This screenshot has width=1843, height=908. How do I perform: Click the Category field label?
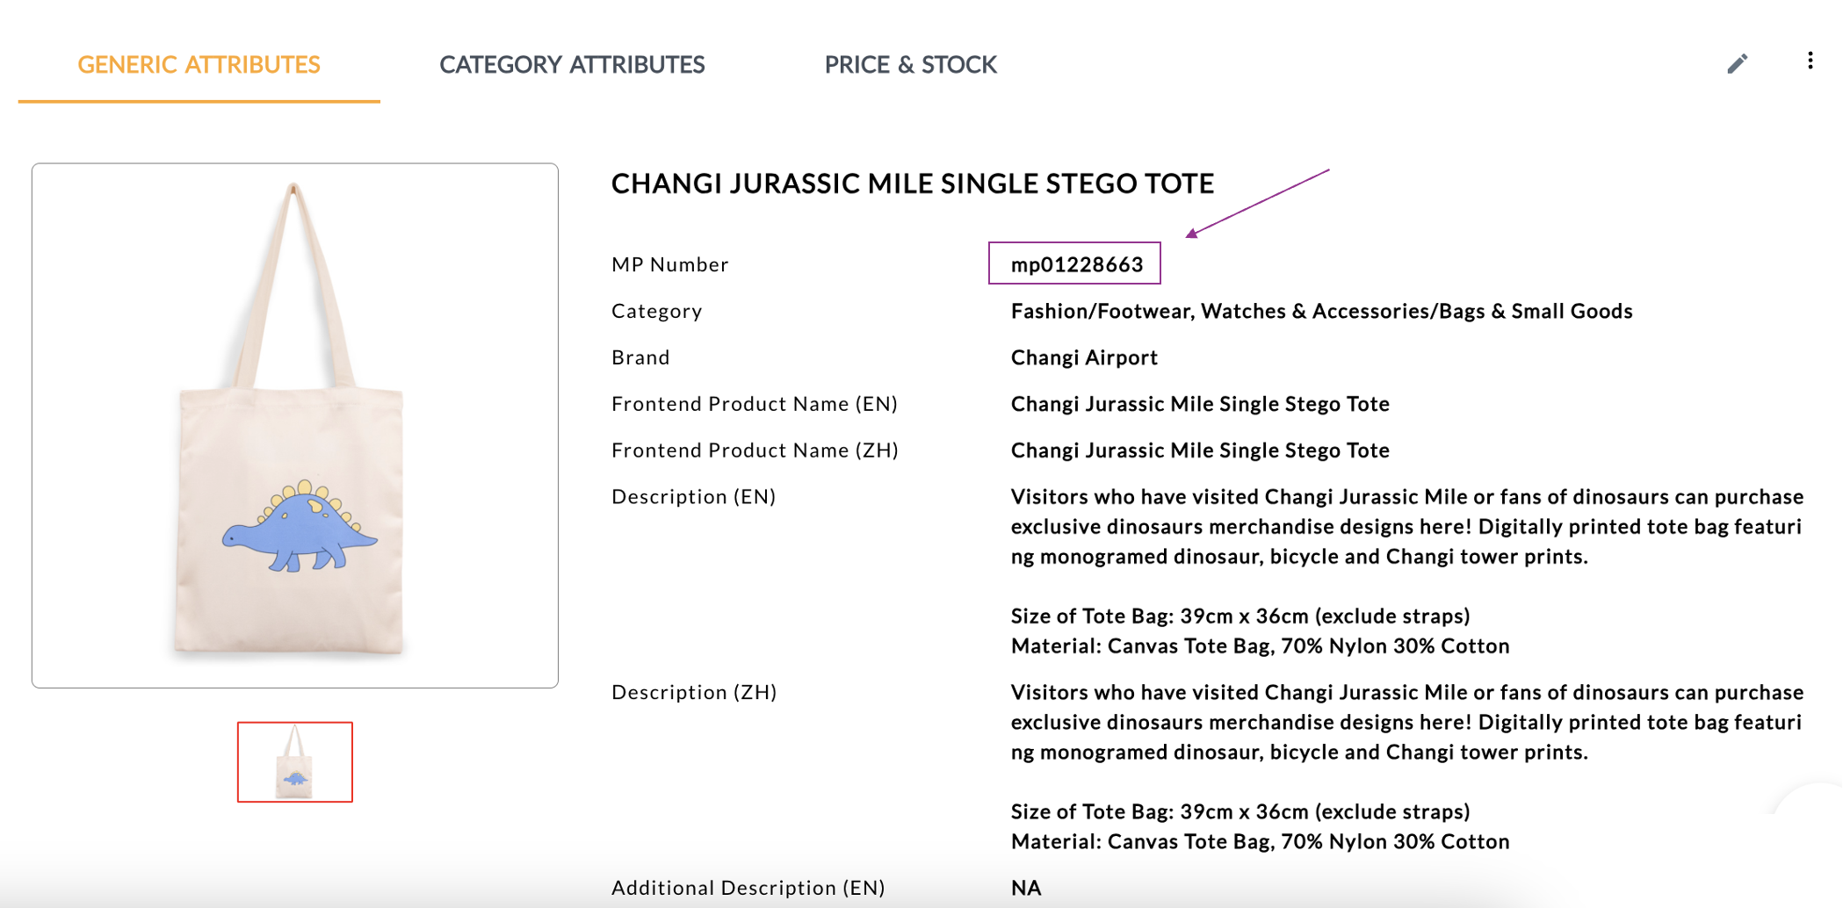click(x=656, y=311)
